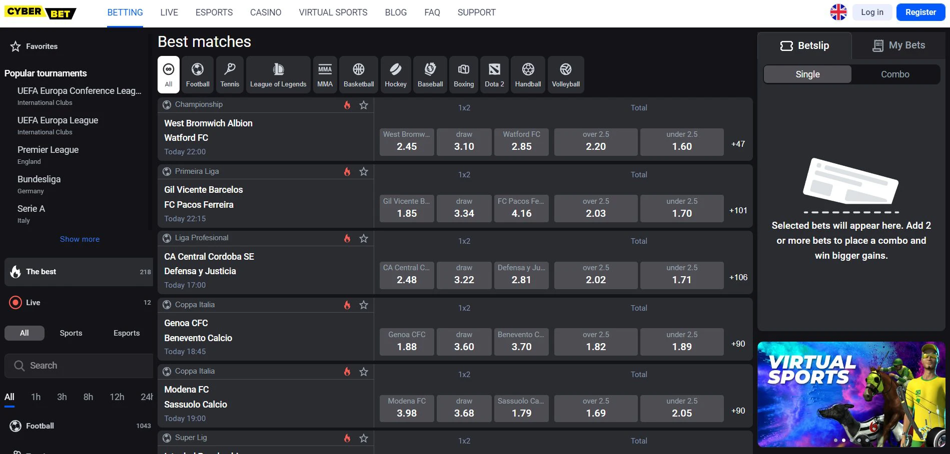
Task: Expand +47 more markets for West Bromwich
Action: pyautogui.click(x=738, y=144)
